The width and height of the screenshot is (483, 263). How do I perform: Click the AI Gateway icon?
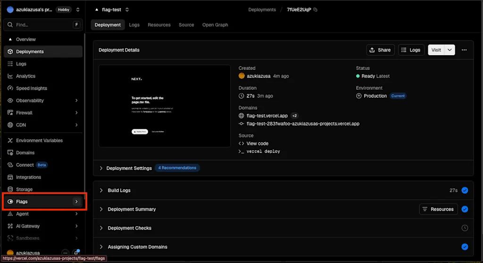[10, 226]
